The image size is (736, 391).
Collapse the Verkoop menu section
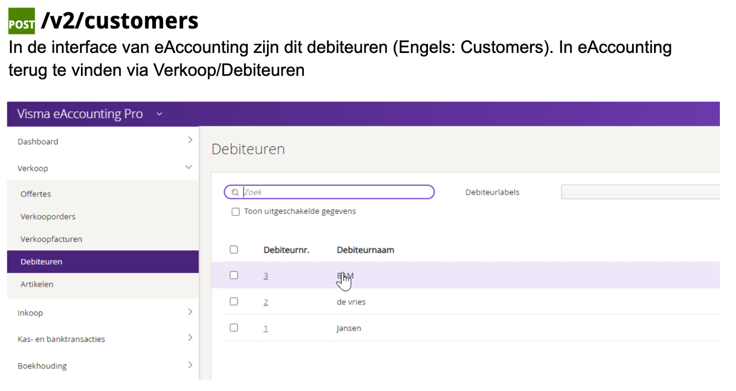click(188, 167)
